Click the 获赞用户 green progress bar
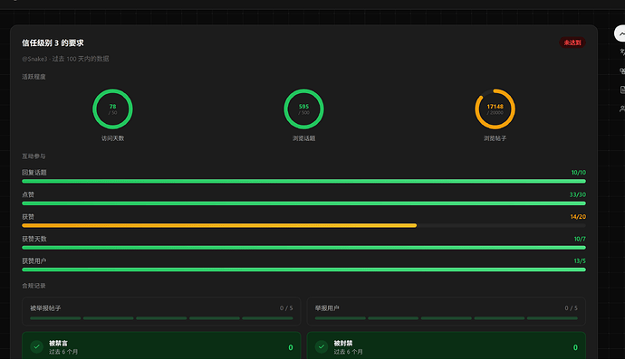625x359 pixels. (x=303, y=269)
